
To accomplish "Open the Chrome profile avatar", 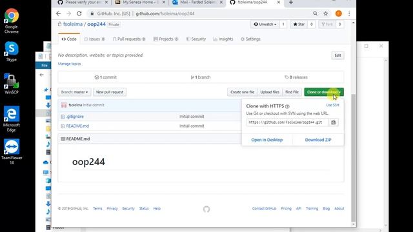I will click(x=338, y=14).
